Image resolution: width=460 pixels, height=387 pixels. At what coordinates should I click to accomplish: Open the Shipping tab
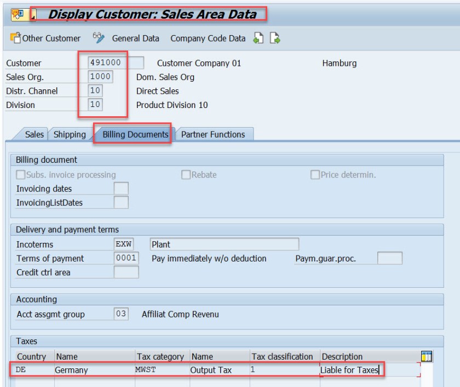pos(69,134)
